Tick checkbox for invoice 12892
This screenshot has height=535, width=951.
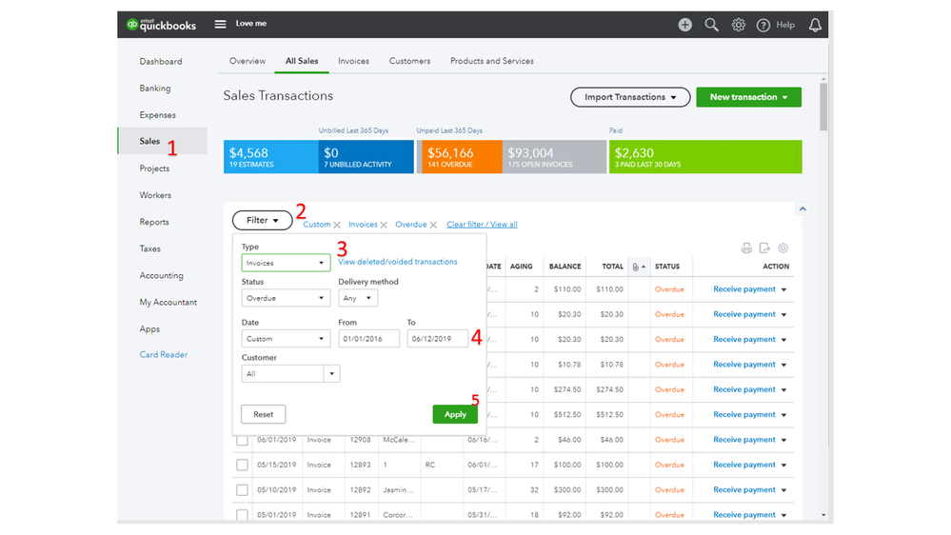(242, 489)
